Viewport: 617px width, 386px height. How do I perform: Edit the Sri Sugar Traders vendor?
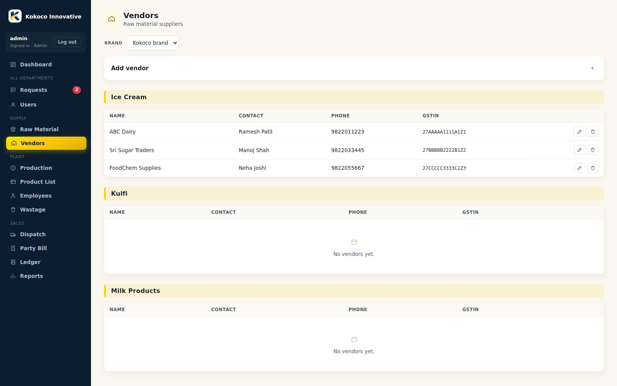(x=579, y=150)
